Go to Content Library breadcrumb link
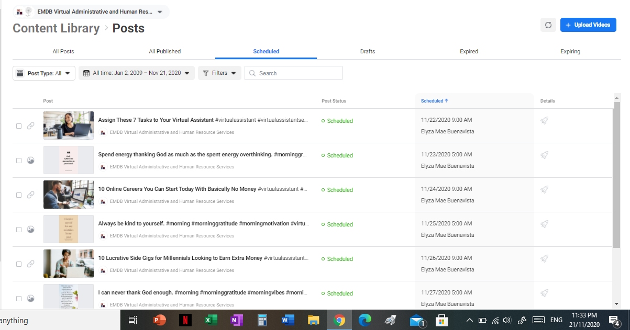The image size is (630, 330). coord(56,28)
